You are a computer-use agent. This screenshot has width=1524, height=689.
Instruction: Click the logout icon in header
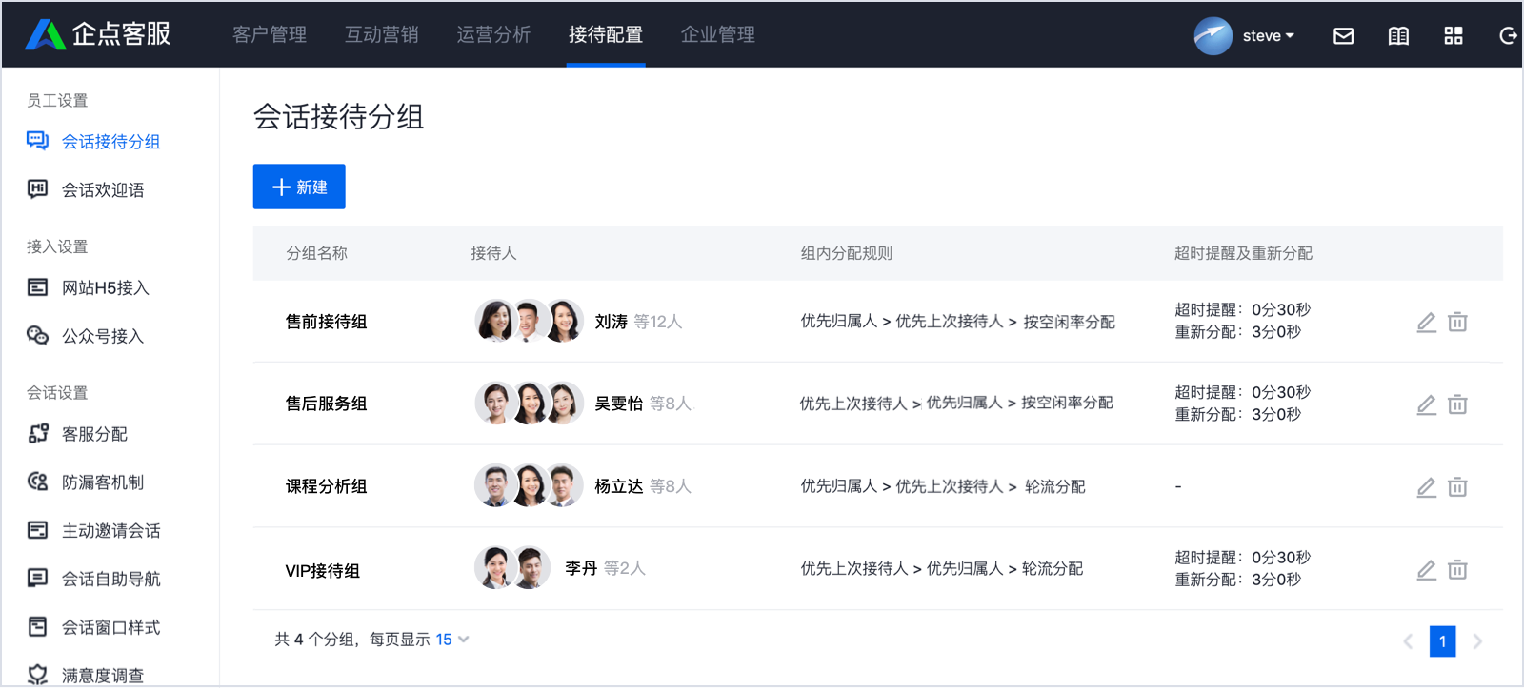[x=1508, y=36]
